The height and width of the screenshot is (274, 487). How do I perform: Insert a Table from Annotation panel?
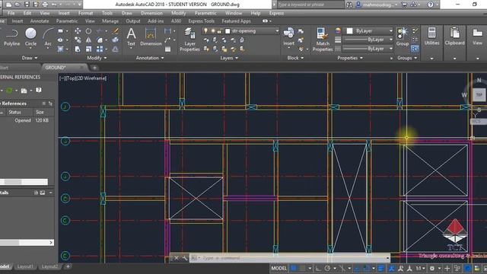point(167,49)
